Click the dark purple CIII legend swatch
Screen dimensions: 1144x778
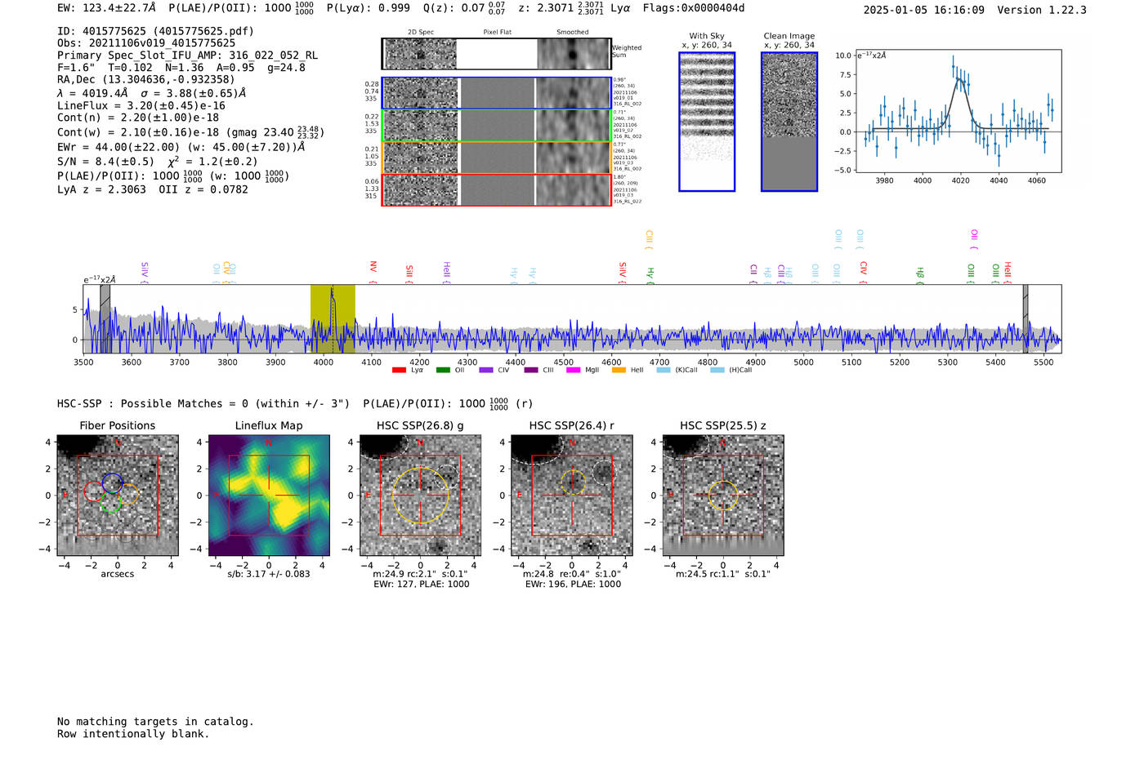click(531, 371)
